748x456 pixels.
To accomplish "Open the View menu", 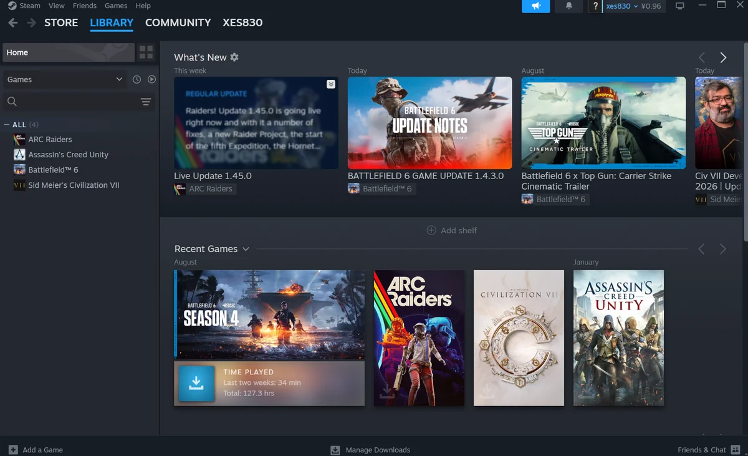I will [x=57, y=6].
